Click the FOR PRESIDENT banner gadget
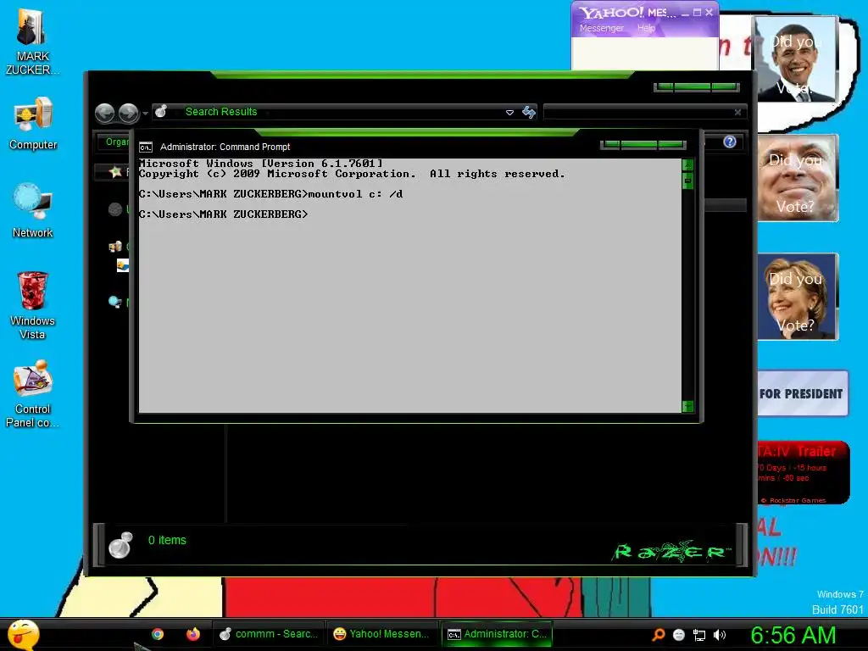Screen dimensions: 868x651 tap(803, 393)
